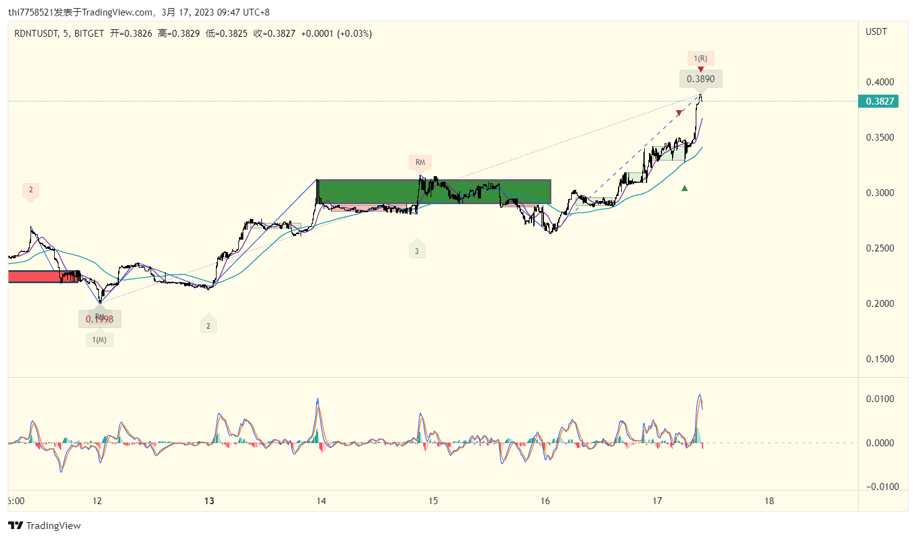Click the red down-triangle on dashed line
Image resolution: width=916 pixels, height=539 pixels.
coord(679,113)
